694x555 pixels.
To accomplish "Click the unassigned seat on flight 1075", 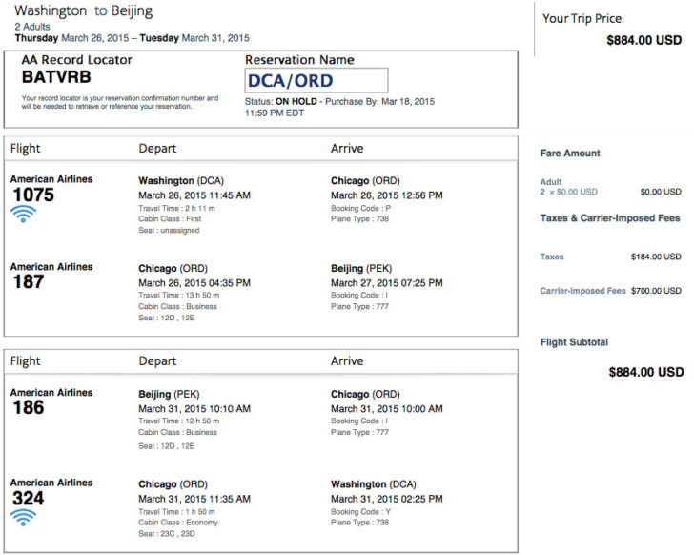I will tap(169, 230).
